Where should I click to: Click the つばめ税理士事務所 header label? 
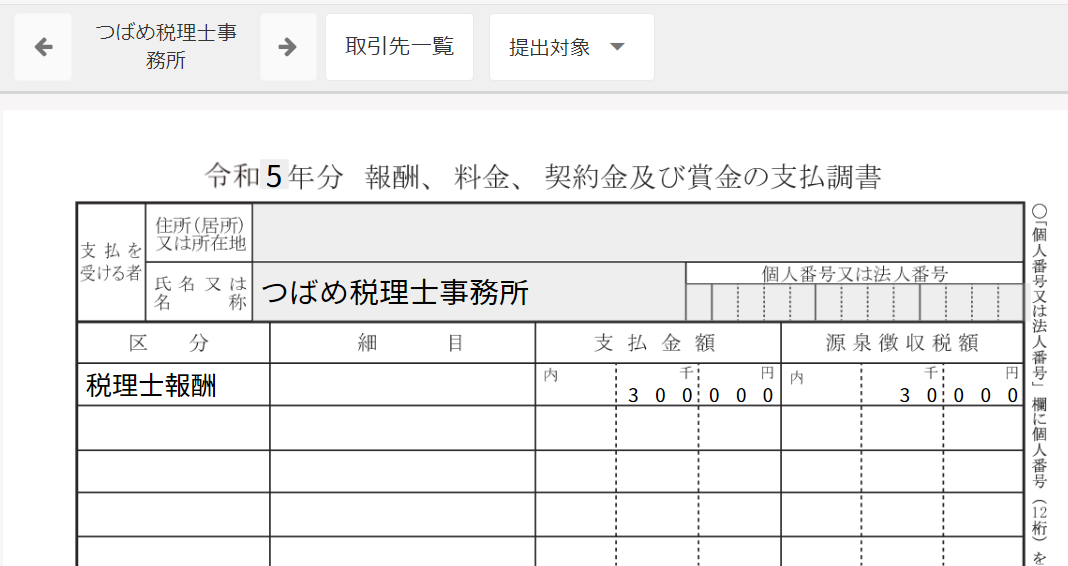pyautogui.click(x=166, y=46)
